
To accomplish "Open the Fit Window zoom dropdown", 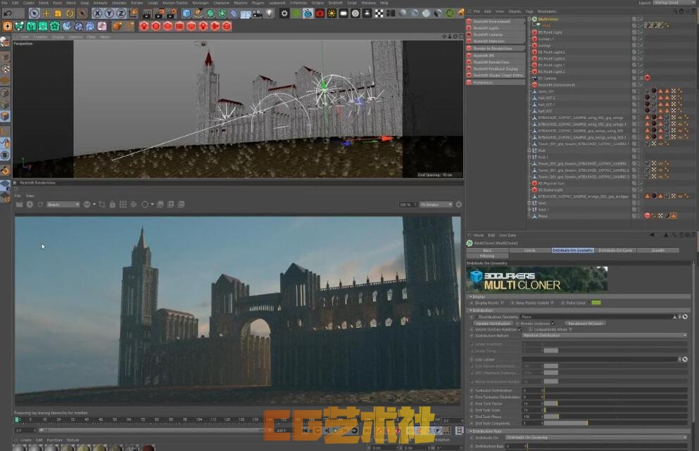I will (436, 205).
